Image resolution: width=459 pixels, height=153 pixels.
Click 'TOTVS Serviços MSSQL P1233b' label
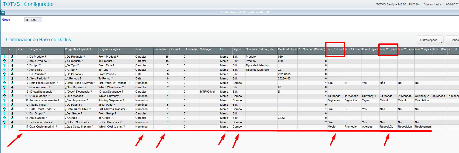point(397,4)
